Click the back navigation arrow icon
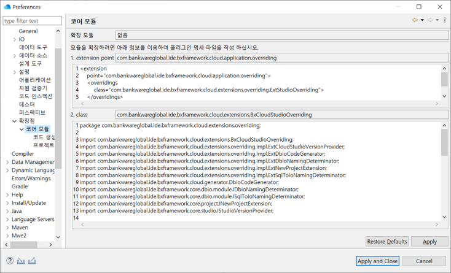Screen dimensions: 451x273 pos(415,20)
